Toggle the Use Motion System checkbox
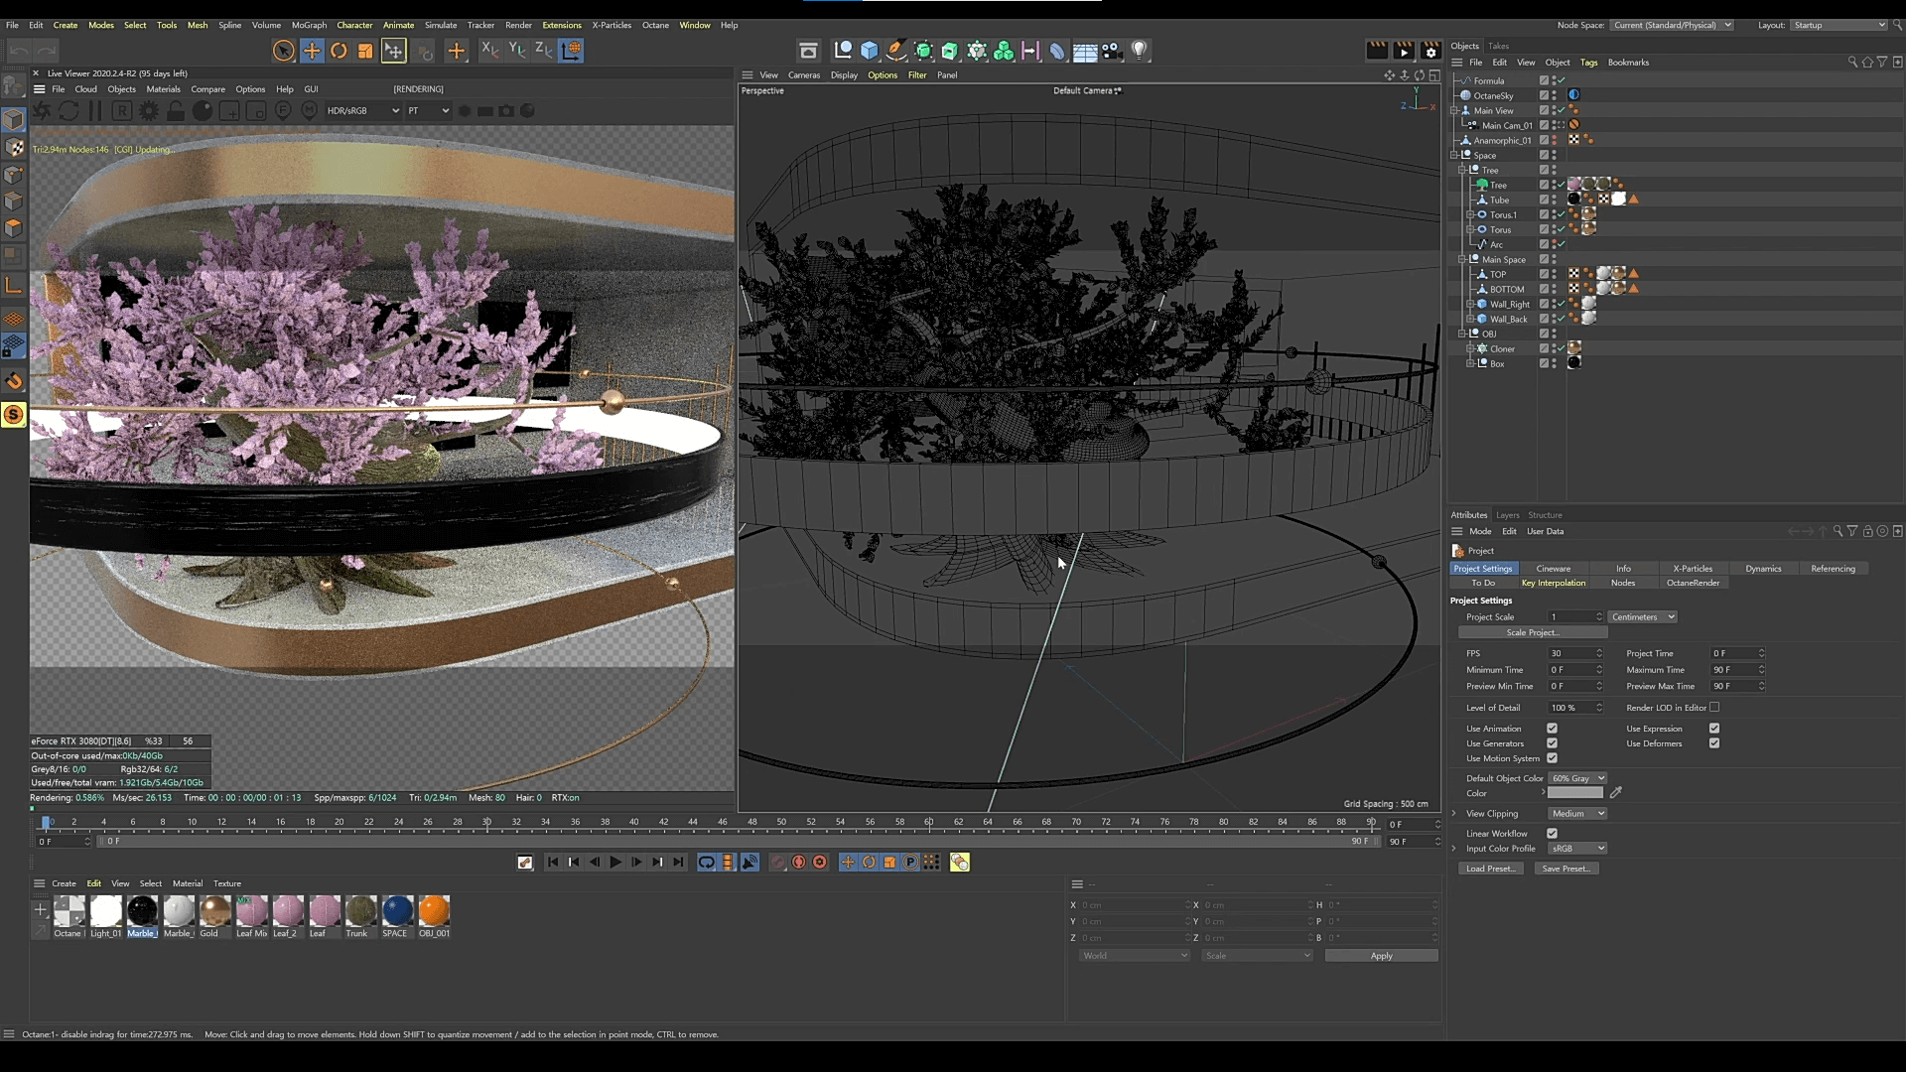The height and width of the screenshot is (1072, 1906). tap(1552, 758)
